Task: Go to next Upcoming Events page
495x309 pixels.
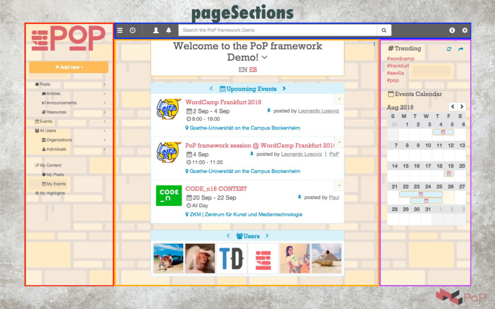Action: [x=284, y=89]
